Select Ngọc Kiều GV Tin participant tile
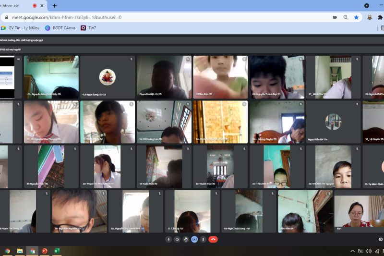 tap(333, 122)
